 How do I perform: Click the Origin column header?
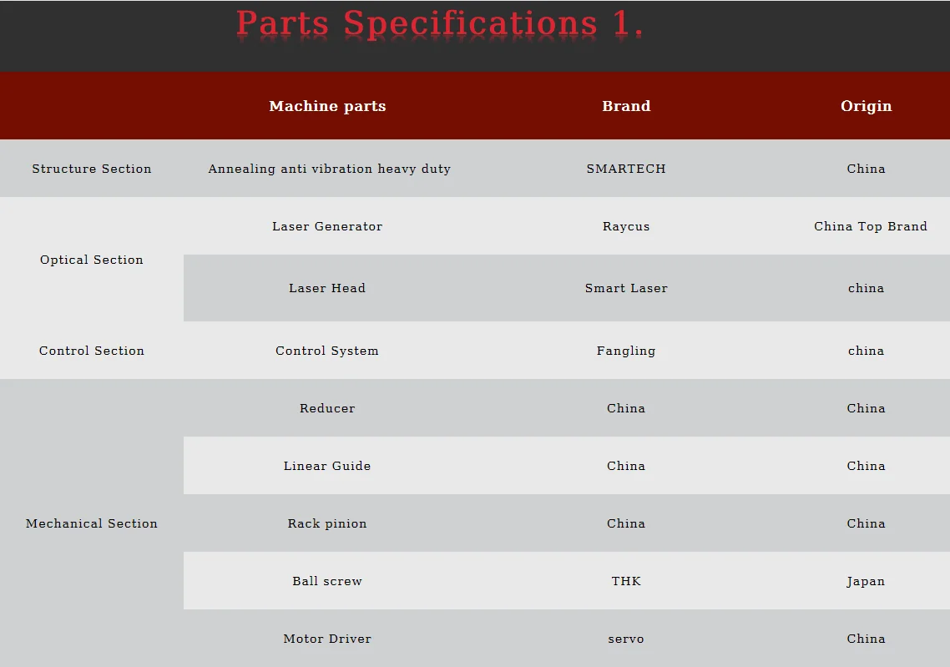866,106
